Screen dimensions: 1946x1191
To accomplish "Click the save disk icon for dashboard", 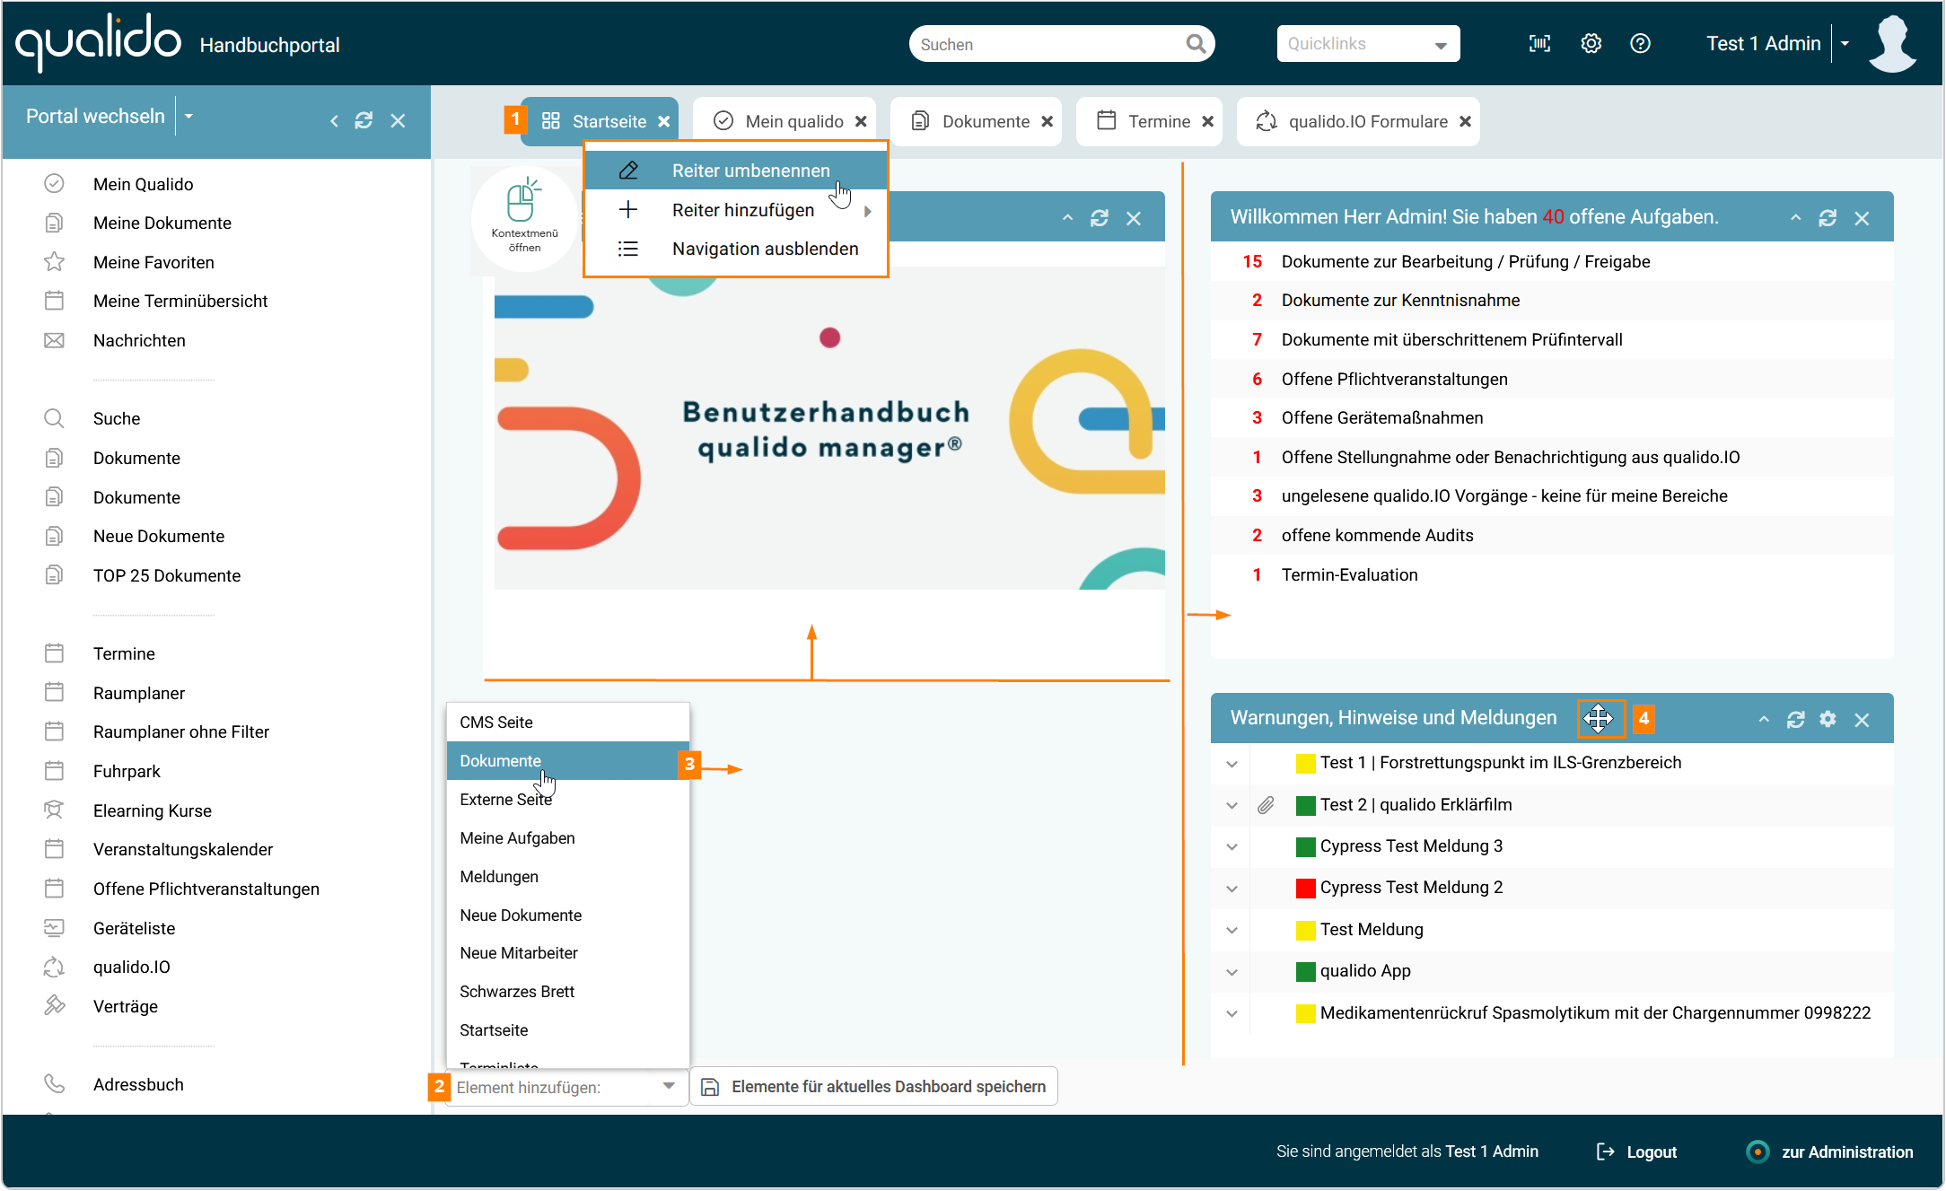I will [x=709, y=1087].
